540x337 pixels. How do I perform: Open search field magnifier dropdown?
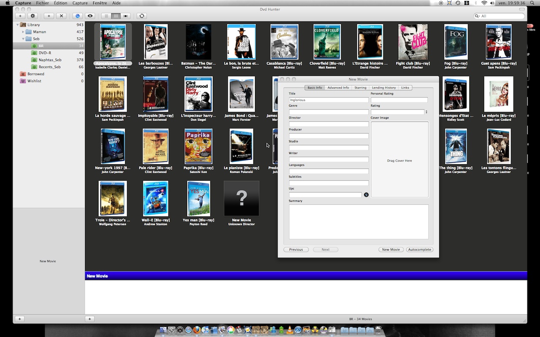pos(478,16)
